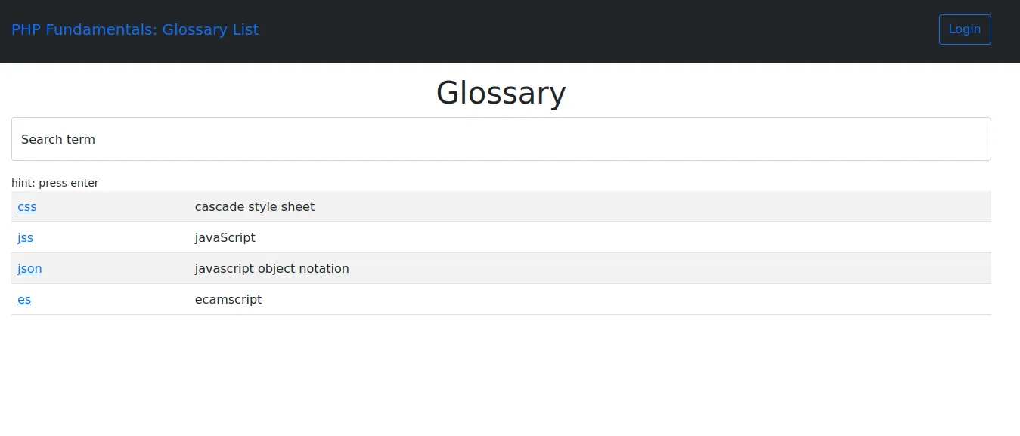This screenshot has height=436, width=1020.
Task: Select the ecamscript definition text
Action: [228, 299]
